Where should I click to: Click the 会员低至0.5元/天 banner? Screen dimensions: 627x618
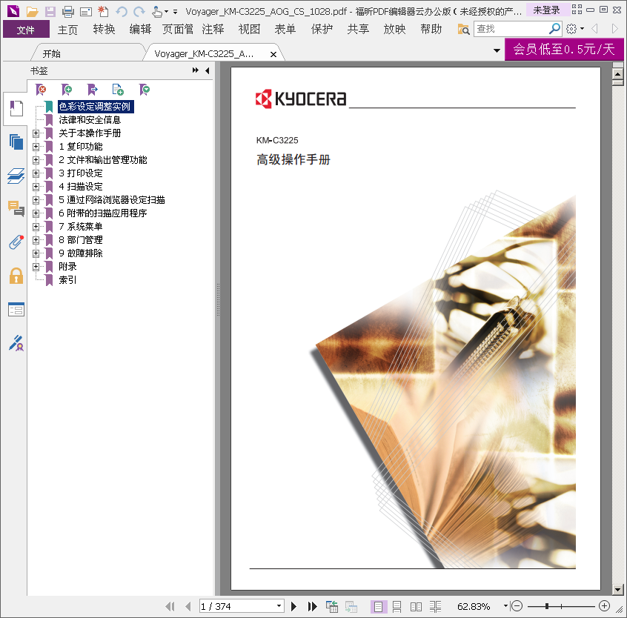(x=564, y=49)
